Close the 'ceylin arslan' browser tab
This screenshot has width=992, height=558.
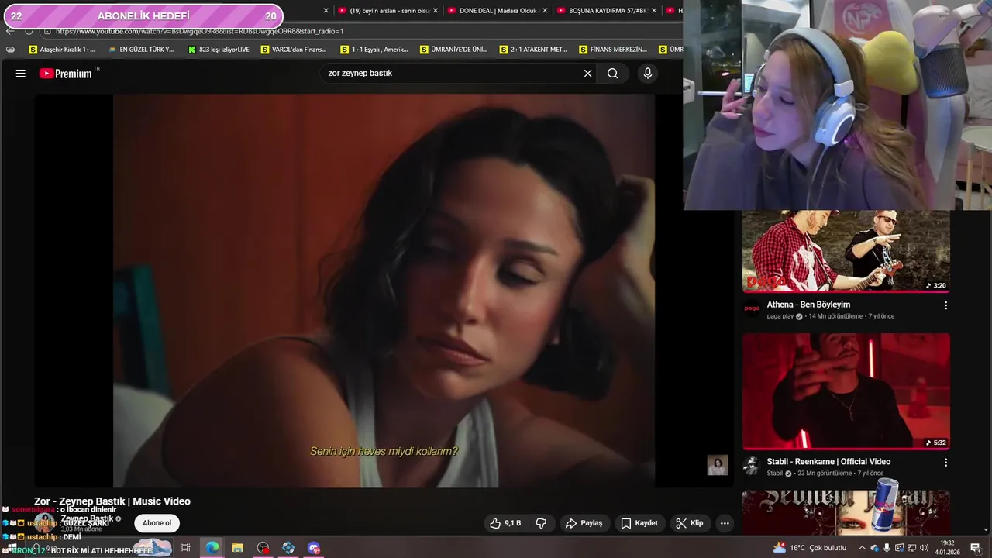436,11
